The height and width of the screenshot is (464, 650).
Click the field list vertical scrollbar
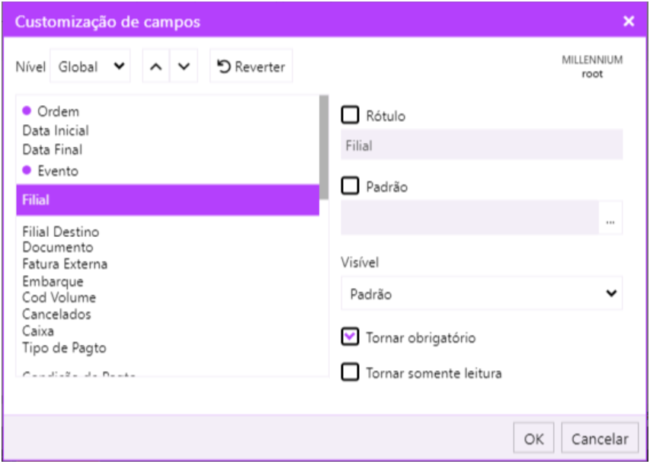pos(324,145)
